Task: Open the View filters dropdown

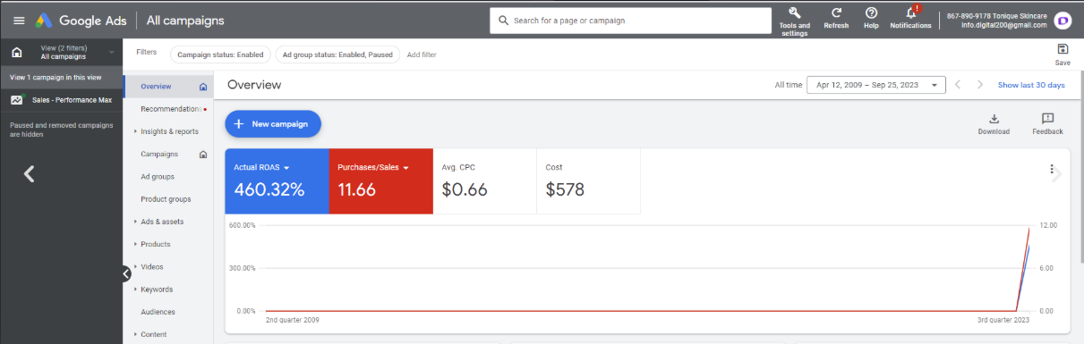Action: tap(62, 53)
